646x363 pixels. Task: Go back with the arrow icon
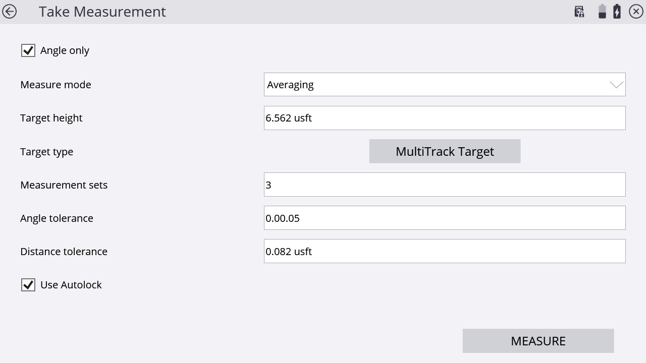click(10, 11)
